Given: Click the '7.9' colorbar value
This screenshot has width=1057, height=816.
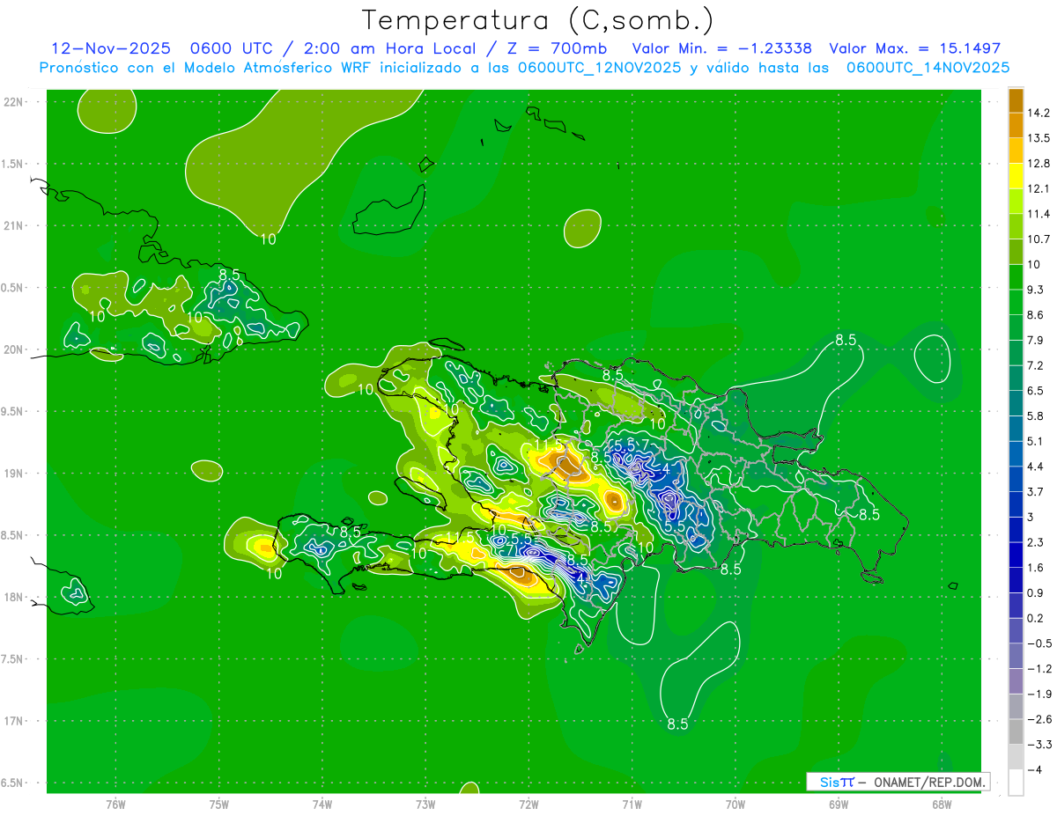Looking at the screenshot, I should pos(1035,340).
